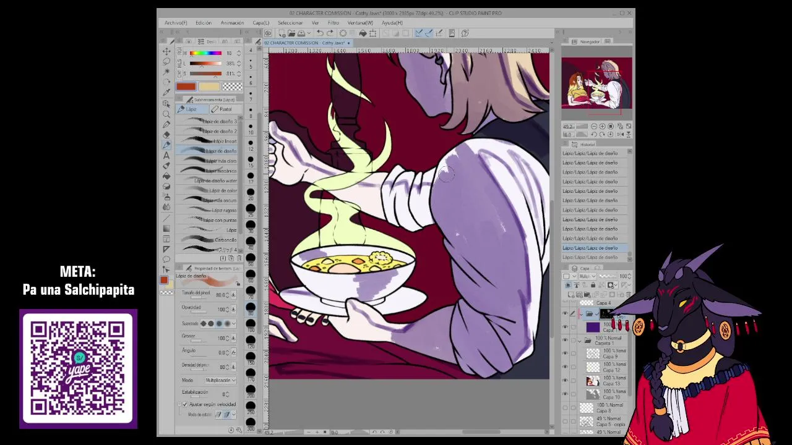
Task: Open the Edición menu
Action: click(204, 23)
